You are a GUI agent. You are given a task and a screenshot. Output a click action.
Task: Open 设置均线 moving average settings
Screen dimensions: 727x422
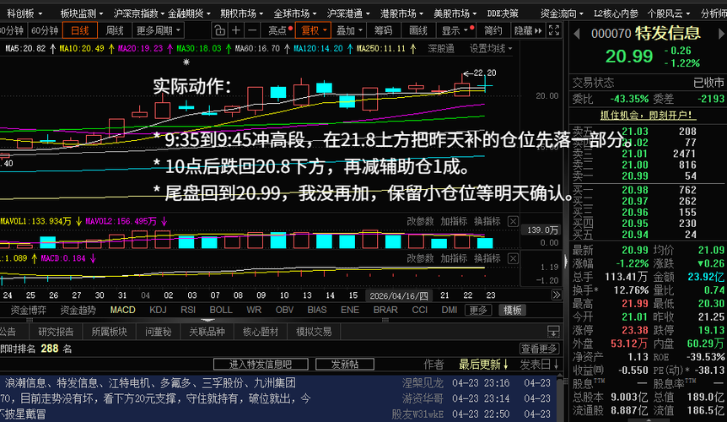[x=491, y=48]
